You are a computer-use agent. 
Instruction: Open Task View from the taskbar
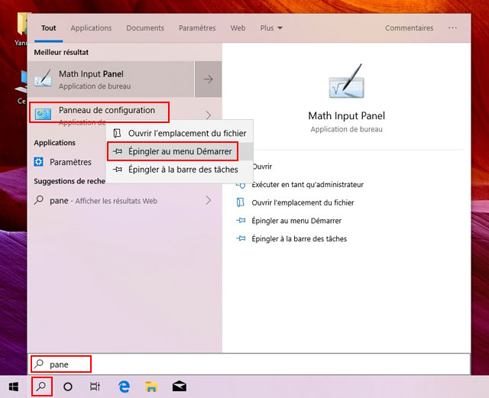pyautogui.click(x=95, y=387)
